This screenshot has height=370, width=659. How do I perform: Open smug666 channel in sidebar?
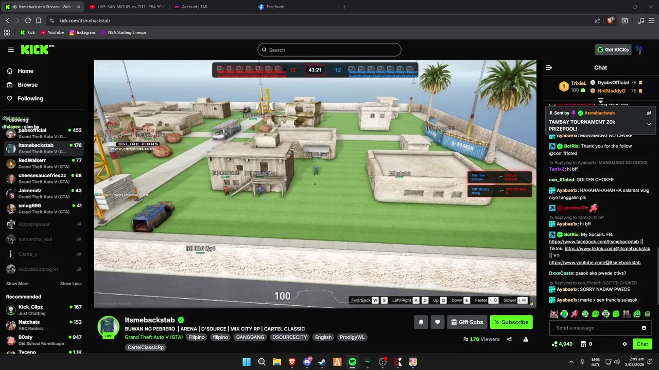point(44,209)
